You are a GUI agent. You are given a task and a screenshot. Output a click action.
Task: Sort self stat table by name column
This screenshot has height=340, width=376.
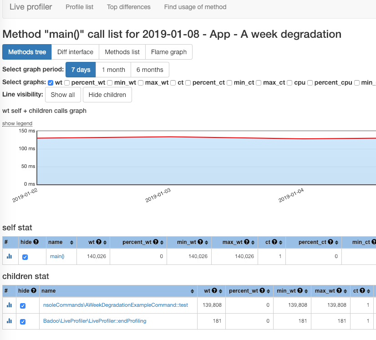pyautogui.click(x=71, y=242)
